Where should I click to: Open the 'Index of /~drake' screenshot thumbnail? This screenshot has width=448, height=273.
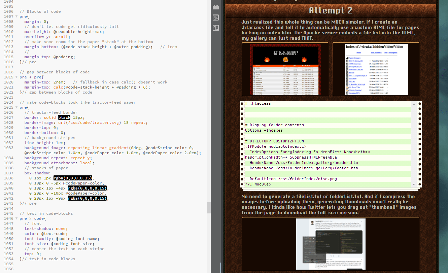coord(376,70)
